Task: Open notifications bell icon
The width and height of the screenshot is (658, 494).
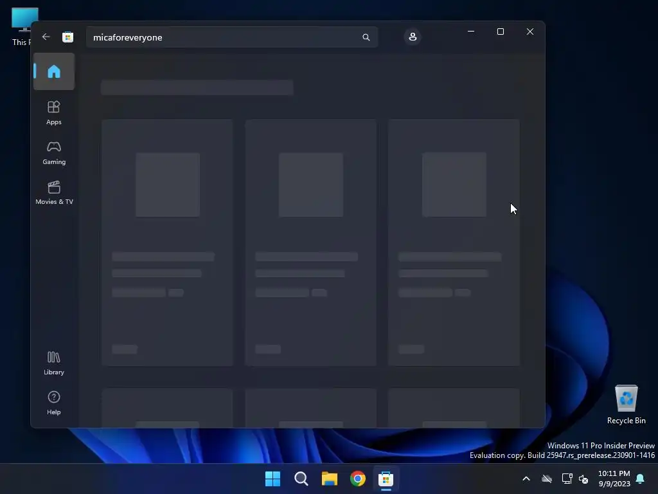Action: pyautogui.click(x=641, y=479)
